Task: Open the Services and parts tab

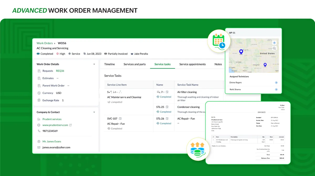Action: pos(135,64)
